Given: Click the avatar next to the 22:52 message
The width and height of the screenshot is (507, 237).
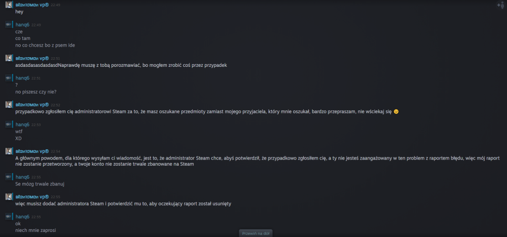Looking at the screenshot, I should (x=9, y=105).
